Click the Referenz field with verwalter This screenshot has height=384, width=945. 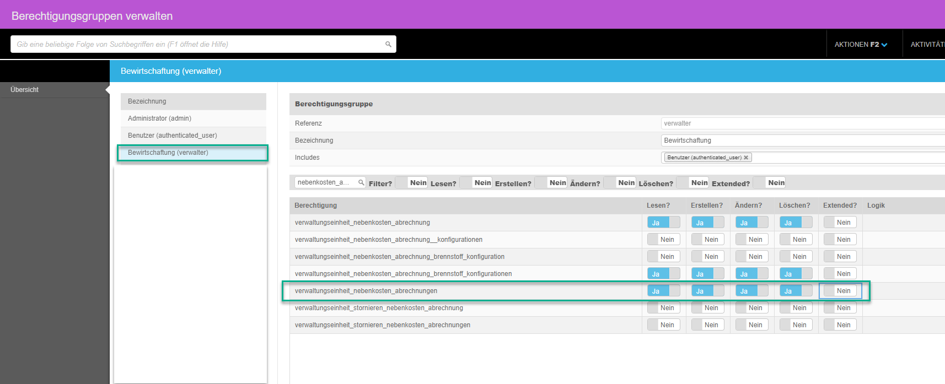click(802, 123)
